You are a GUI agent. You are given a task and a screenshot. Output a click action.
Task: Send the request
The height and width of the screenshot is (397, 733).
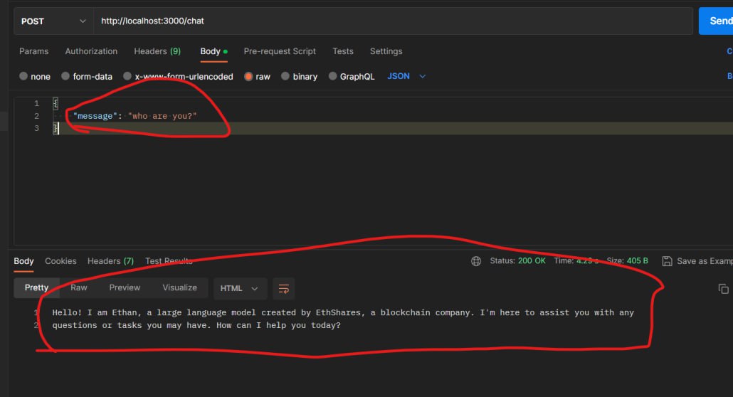(717, 21)
